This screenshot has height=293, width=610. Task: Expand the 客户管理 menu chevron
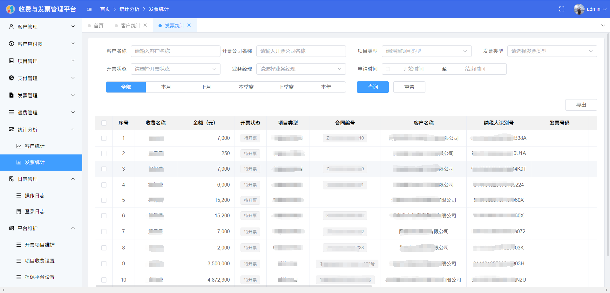pos(73,27)
